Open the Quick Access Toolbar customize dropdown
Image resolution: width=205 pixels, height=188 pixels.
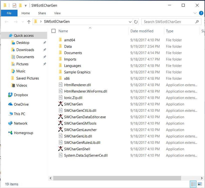coord(25,6)
